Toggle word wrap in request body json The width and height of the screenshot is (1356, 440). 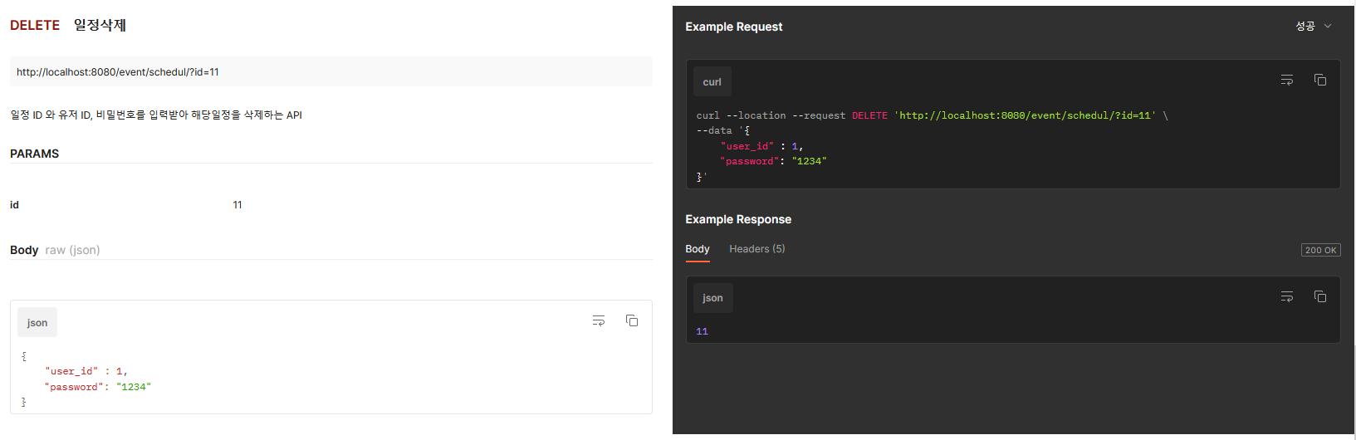click(599, 320)
